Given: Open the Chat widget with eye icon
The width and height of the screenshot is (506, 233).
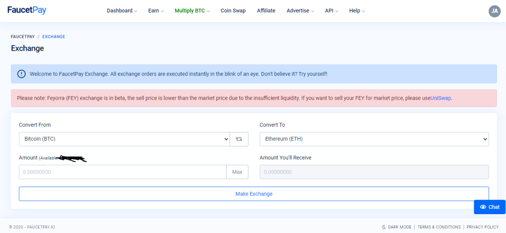Looking at the screenshot, I should [x=490, y=207].
